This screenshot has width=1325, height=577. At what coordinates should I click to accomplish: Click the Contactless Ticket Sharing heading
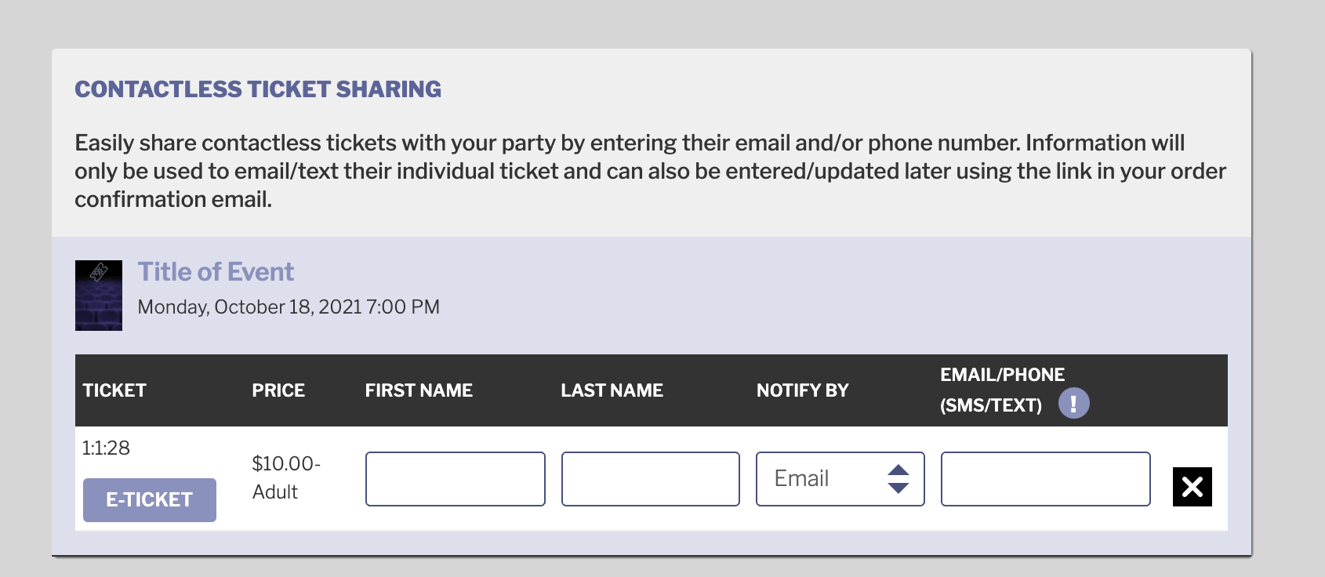coord(258,89)
